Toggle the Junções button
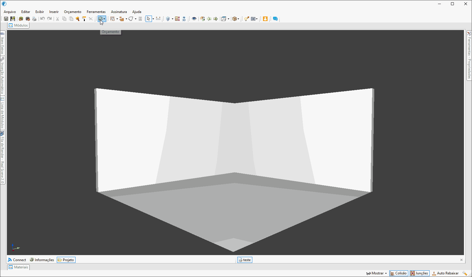472x277 pixels. point(420,273)
